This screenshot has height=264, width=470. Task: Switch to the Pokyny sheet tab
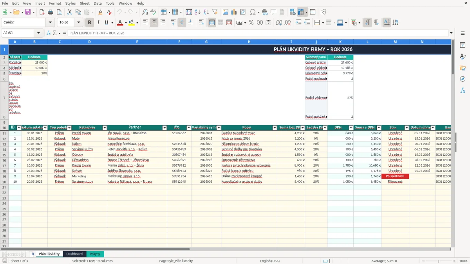[x=95, y=254]
